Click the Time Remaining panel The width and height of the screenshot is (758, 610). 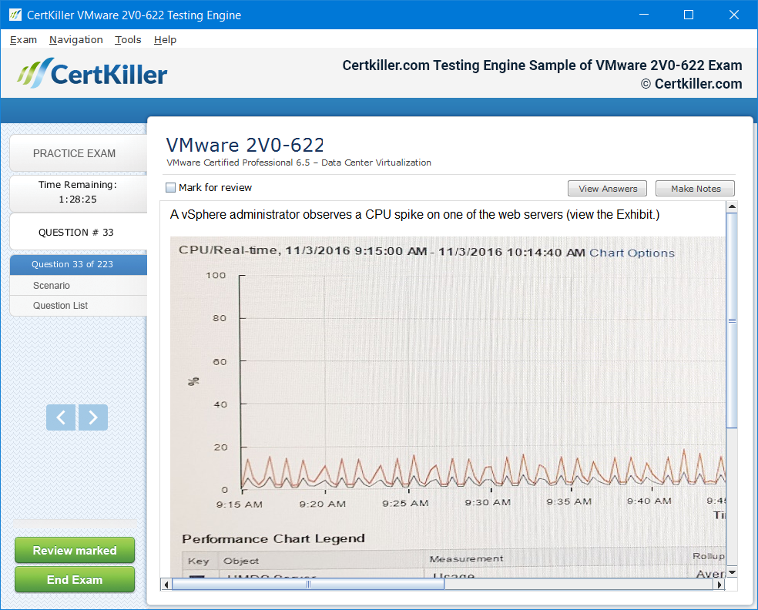coord(79,193)
